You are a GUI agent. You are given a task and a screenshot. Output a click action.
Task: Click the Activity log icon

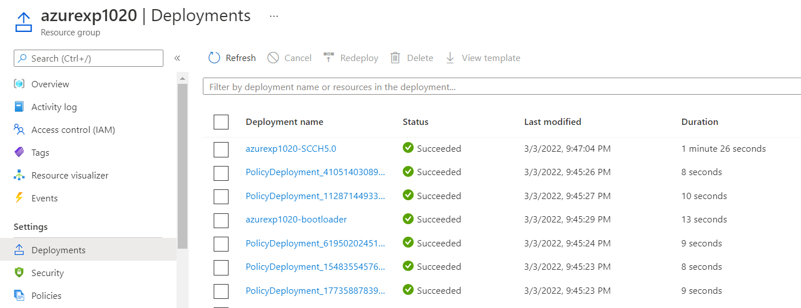coord(19,107)
